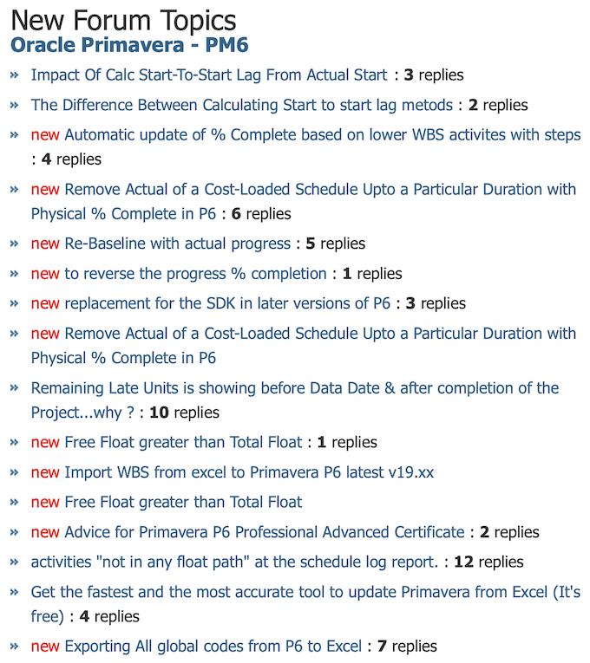Open the Oracle Primavera - PM6 forum heading
Image resolution: width=590 pixels, height=663 pixels.
pos(129,45)
